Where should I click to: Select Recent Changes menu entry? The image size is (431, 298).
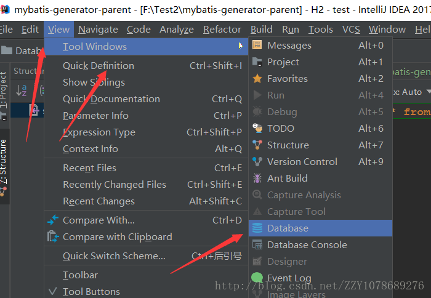[146, 201]
